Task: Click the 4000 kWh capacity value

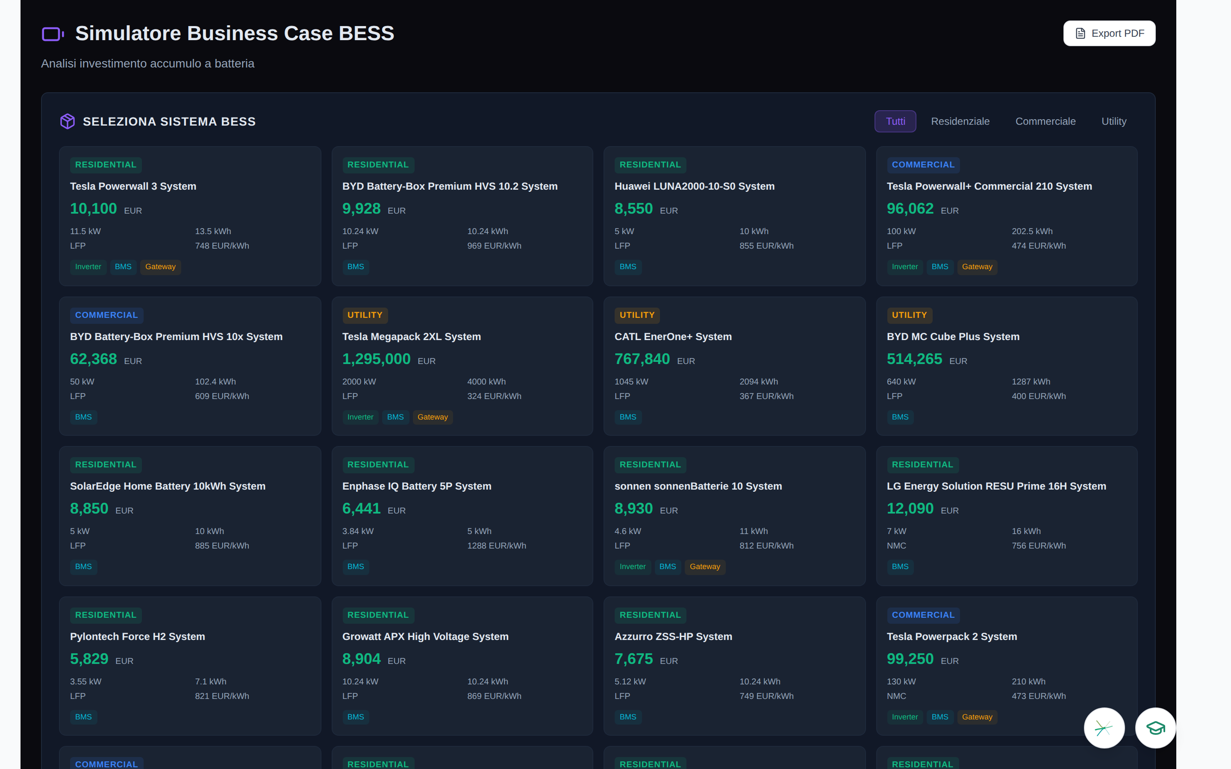Action: click(x=486, y=382)
